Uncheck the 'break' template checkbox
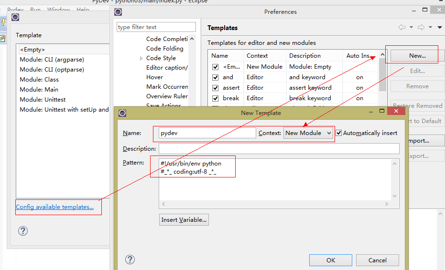 216,98
